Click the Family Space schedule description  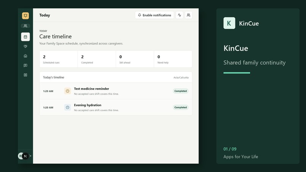(x=81, y=44)
